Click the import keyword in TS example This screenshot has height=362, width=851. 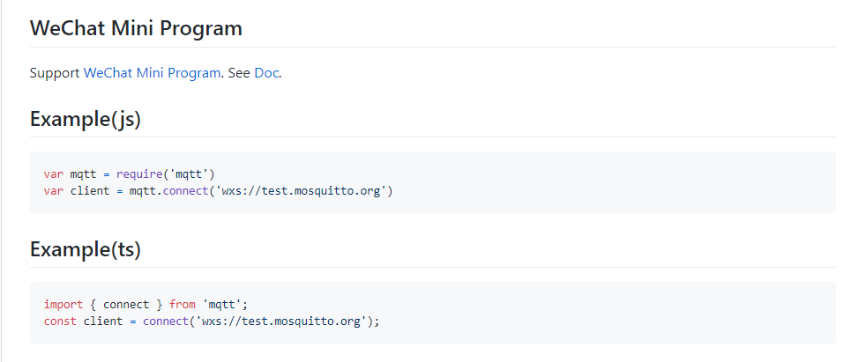(63, 304)
